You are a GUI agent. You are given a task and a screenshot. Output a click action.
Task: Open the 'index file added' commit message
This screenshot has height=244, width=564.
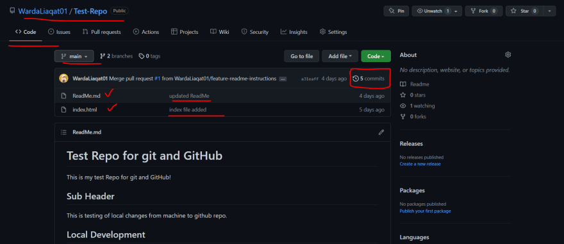(x=188, y=110)
